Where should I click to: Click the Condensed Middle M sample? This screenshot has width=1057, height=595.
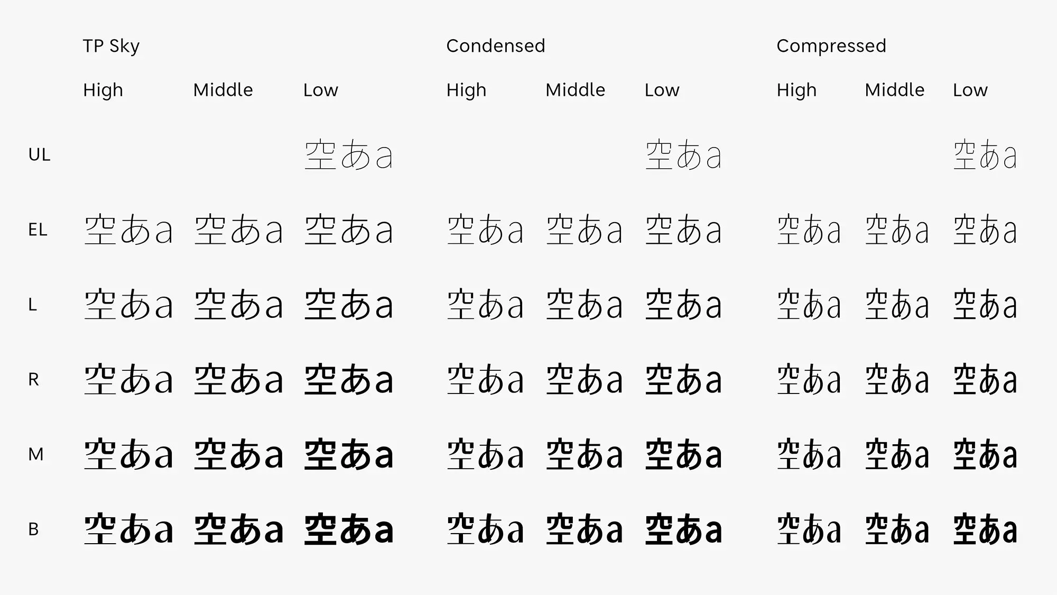[584, 455]
